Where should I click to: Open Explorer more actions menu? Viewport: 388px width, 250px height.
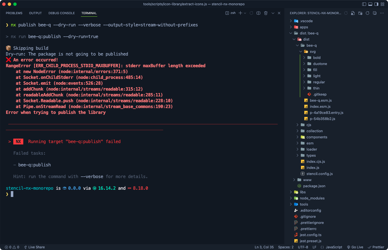tap(382, 13)
